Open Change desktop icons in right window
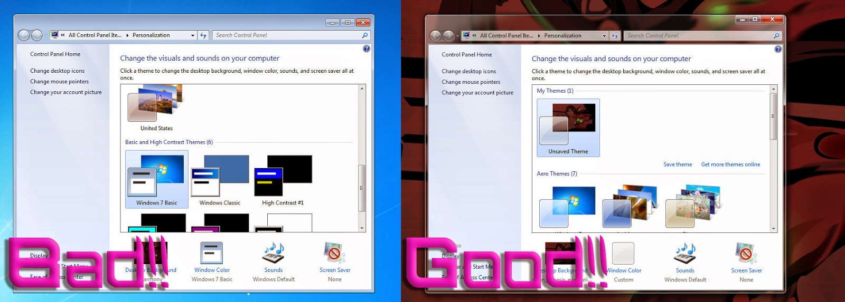The width and height of the screenshot is (845, 302). (469, 71)
